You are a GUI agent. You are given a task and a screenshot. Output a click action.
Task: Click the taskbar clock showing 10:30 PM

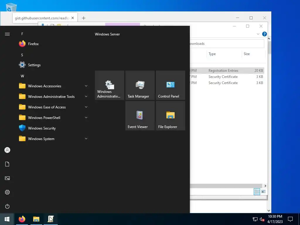(x=275, y=219)
